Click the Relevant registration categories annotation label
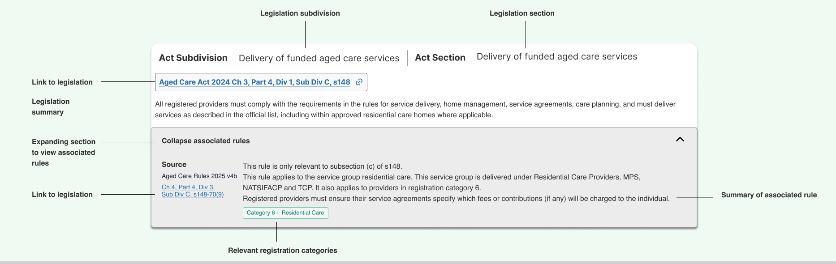The image size is (836, 264). click(283, 250)
